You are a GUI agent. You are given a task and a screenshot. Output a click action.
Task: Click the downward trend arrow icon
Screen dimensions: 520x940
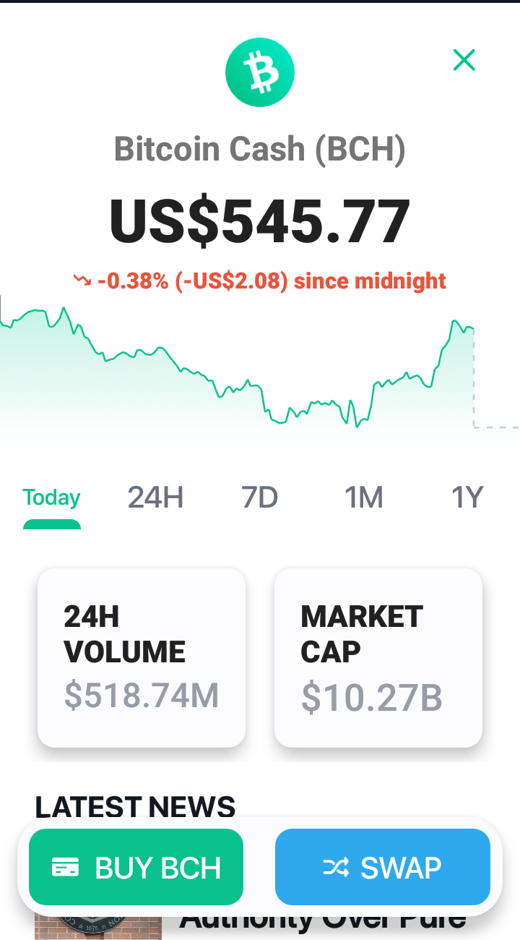[x=82, y=280]
